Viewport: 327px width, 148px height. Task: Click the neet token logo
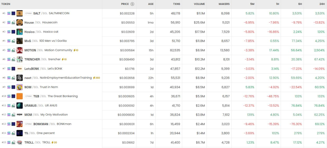coord(20,78)
